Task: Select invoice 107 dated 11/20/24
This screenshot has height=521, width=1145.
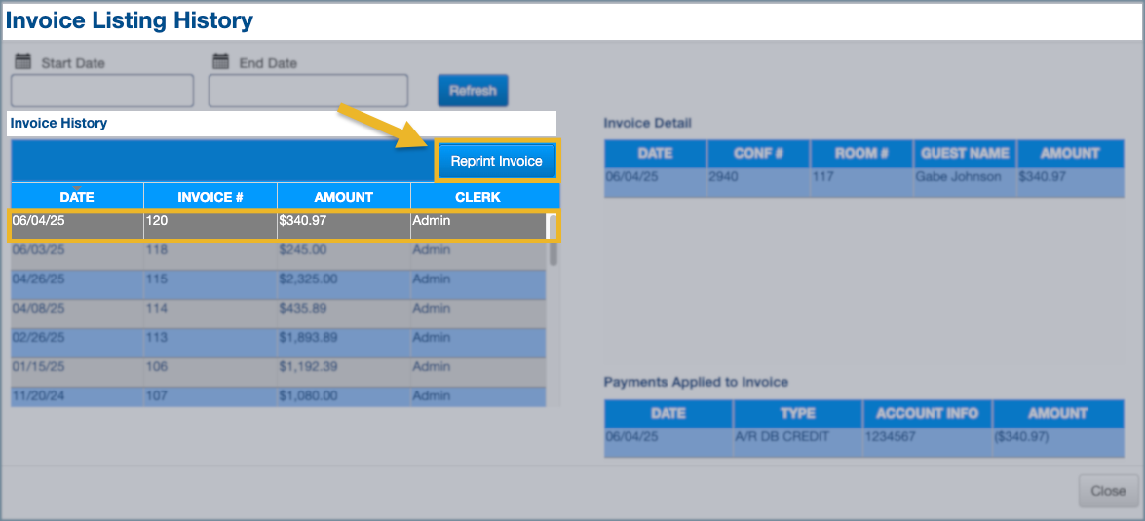Action: pos(278,396)
